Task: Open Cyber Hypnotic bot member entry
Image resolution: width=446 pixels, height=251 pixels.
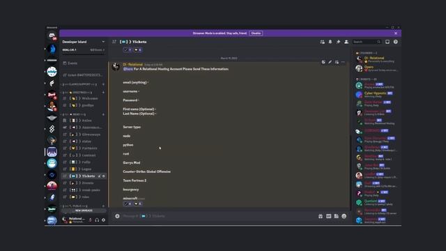Action: coord(376,95)
